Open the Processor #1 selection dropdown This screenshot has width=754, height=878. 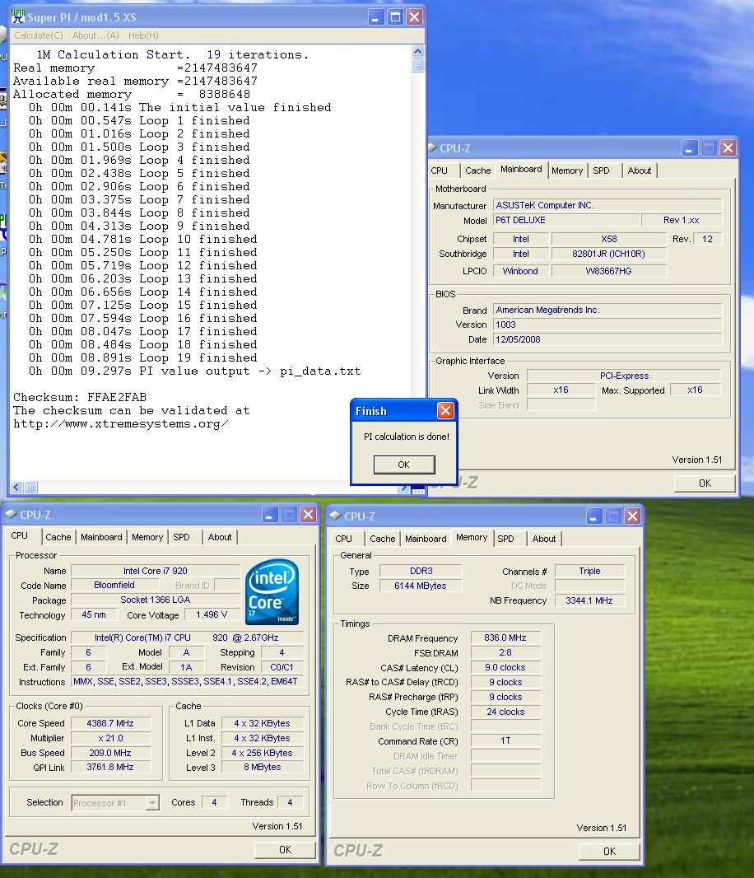tap(151, 803)
